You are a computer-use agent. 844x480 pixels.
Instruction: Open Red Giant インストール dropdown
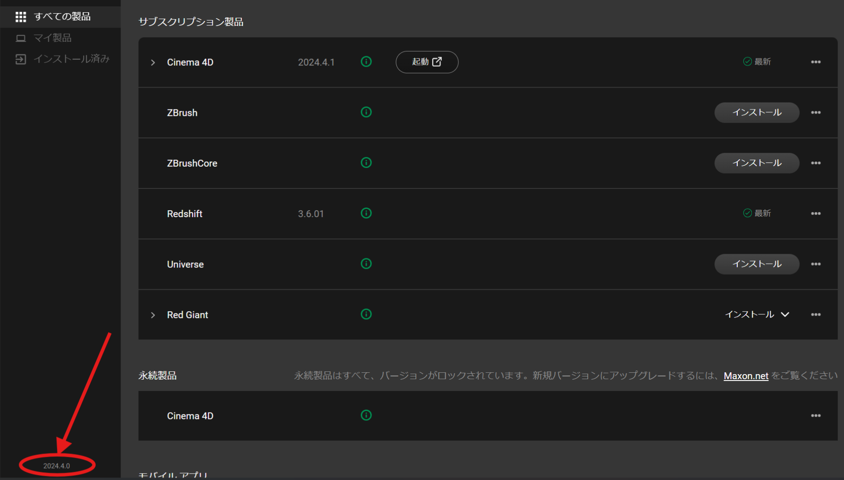point(757,314)
